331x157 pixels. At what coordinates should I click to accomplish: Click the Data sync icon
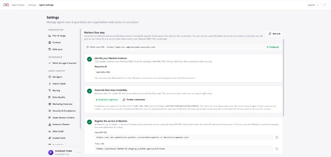point(49,49)
